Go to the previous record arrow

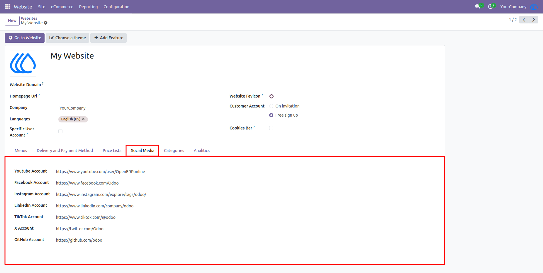click(x=524, y=20)
